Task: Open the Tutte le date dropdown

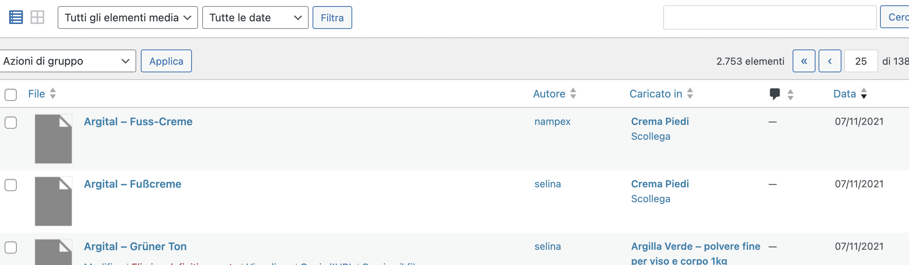Action: pos(255,18)
